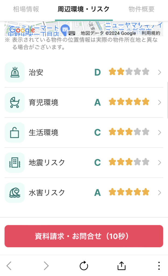This screenshot has height=276, width=168.
Task: Tap the 治安 police siren icon
Action: 15,73
